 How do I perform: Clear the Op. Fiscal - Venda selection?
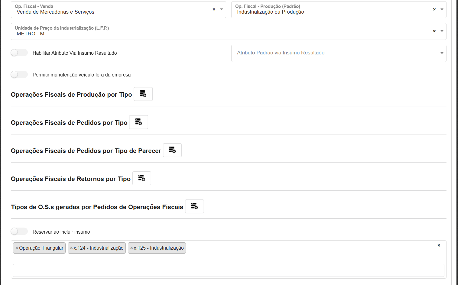214,9
